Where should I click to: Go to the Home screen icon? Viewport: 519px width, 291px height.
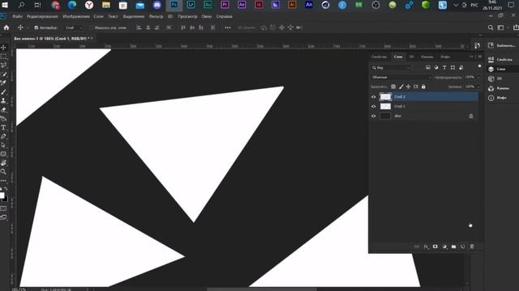tap(6, 27)
